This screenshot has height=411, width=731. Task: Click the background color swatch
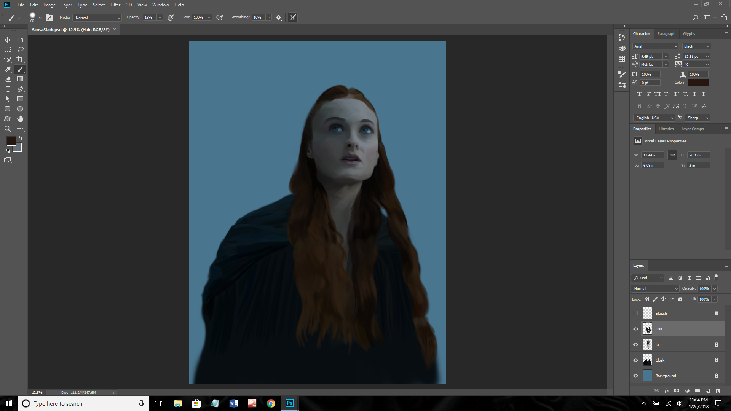coord(18,148)
